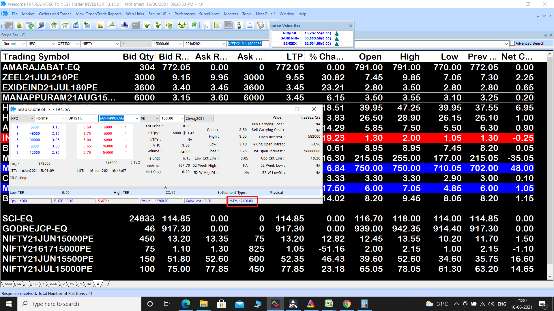
Task: Add a new market watch tab with +
Action: click(x=105, y=284)
